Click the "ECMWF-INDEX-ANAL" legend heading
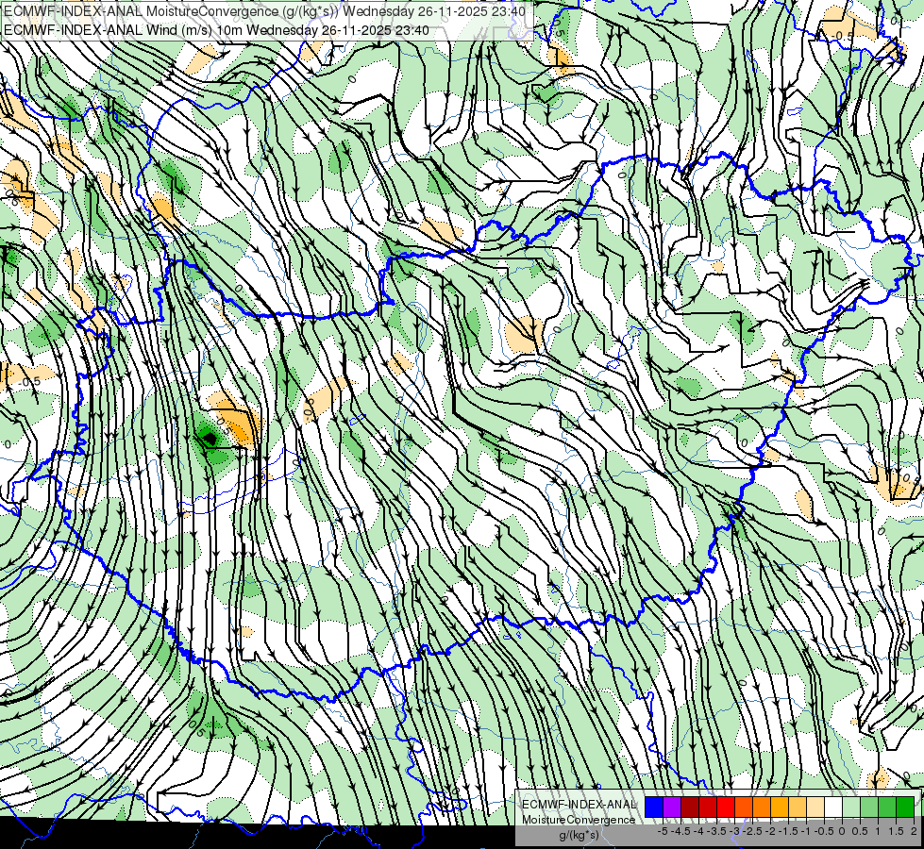The image size is (924, 849). (579, 805)
